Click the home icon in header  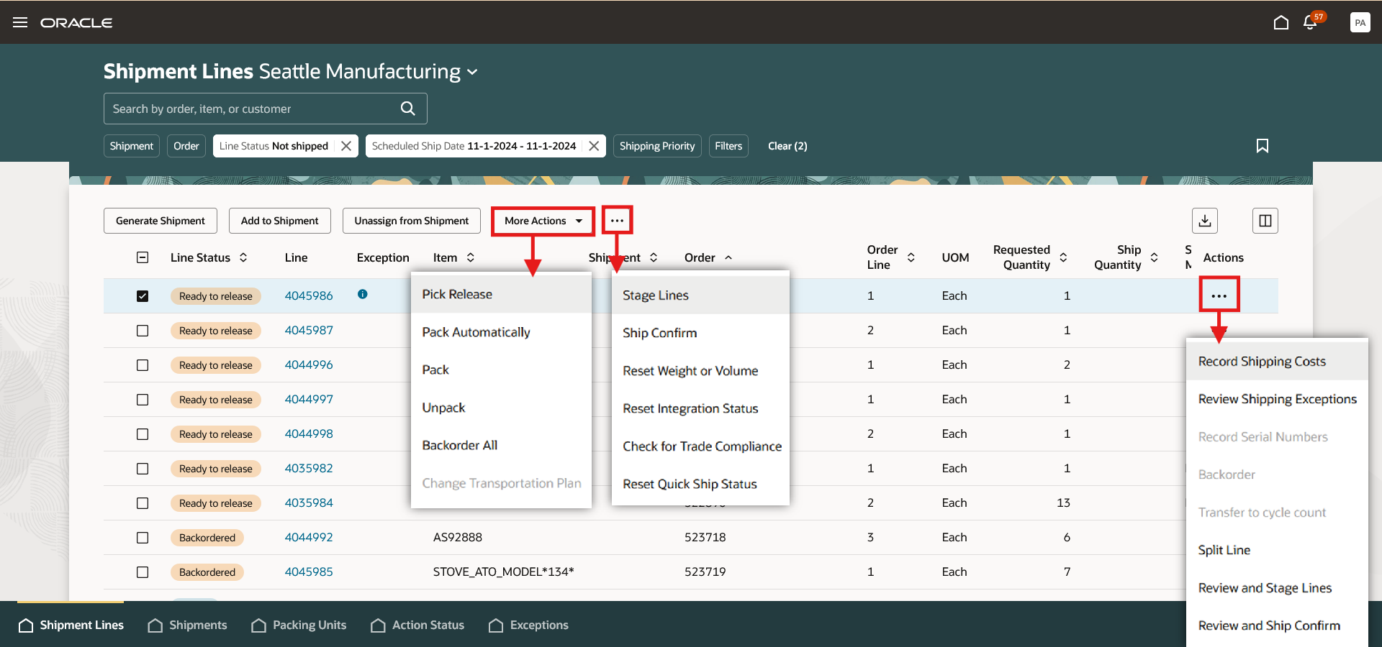click(1281, 22)
